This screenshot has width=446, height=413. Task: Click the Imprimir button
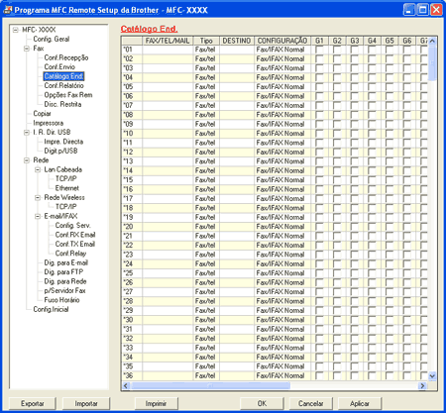(156, 403)
